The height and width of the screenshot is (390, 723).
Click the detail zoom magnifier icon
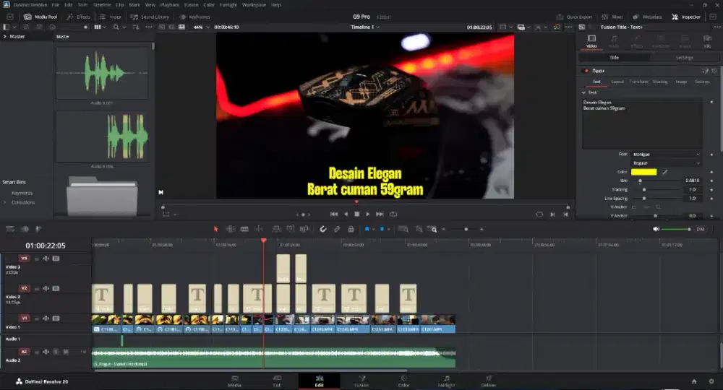pos(418,229)
